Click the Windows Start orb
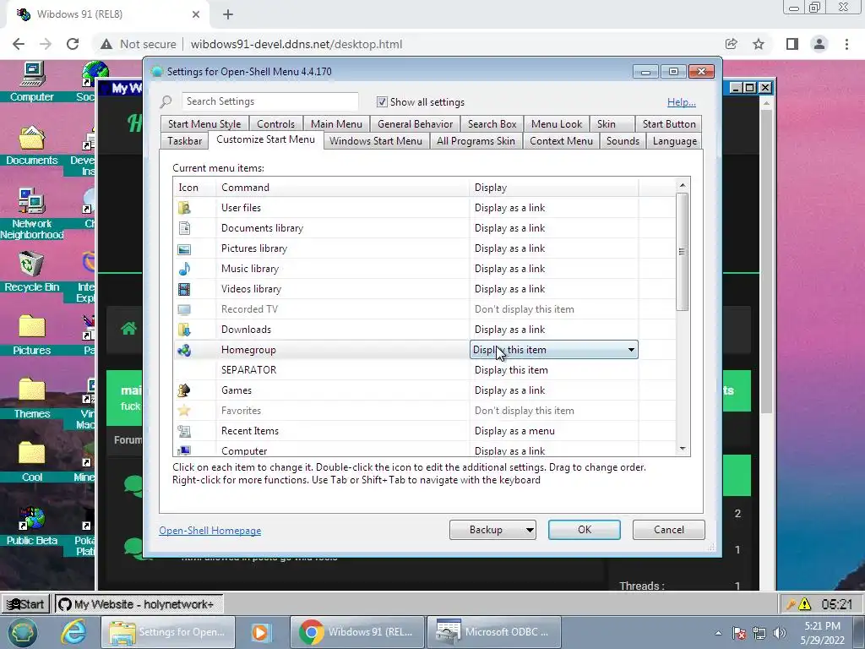Image resolution: width=865 pixels, height=649 pixels. pyautogui.click(x=22, y=632)
